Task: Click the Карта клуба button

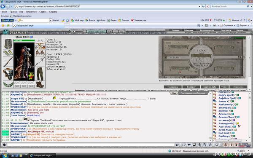Action: 210,87
